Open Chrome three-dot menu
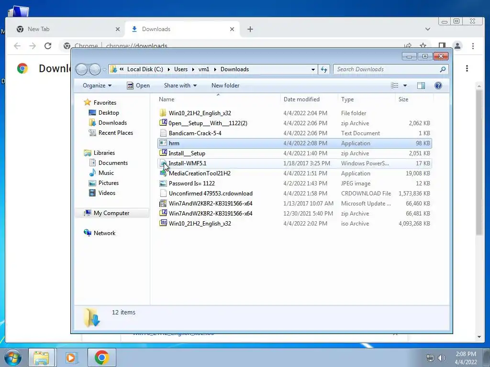Image resolution: width=490 pixels, height=367 pixels. (473, 46)
